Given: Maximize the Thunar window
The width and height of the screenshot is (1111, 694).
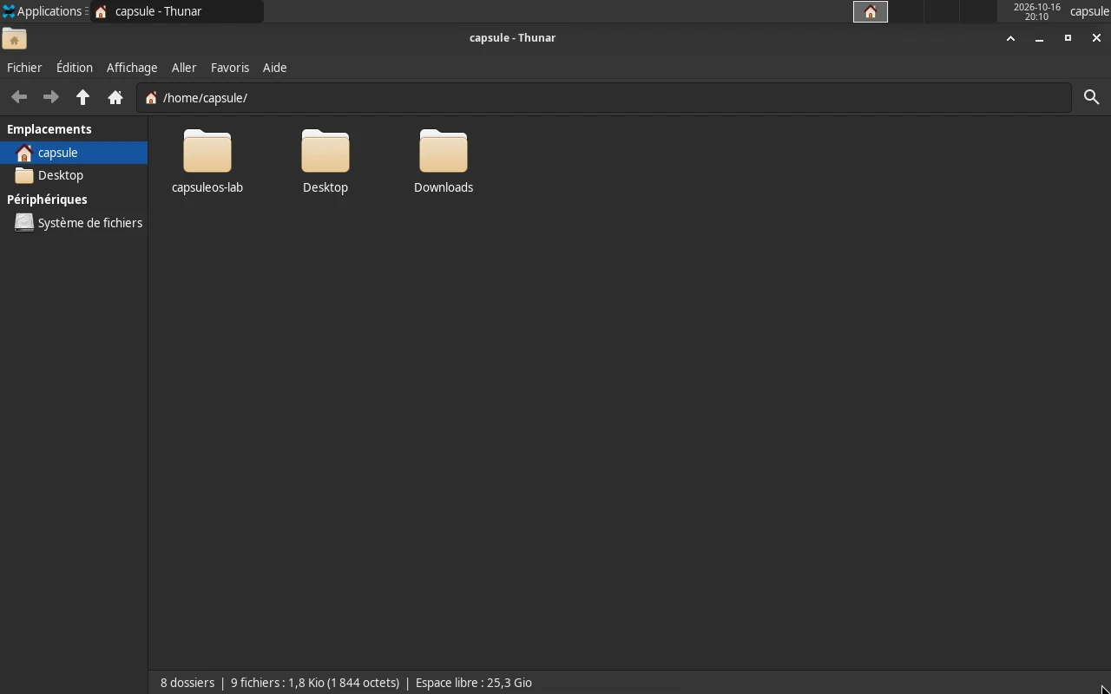Looking at the screenshot, I should pyautogui.click(x=1068, y=38).
